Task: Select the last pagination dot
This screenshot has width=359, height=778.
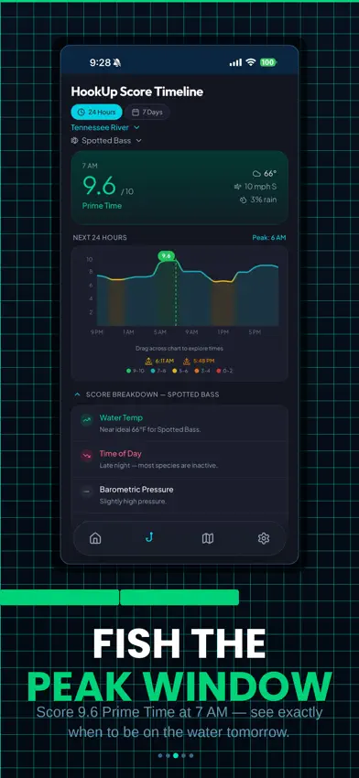Action: (191, 756)
